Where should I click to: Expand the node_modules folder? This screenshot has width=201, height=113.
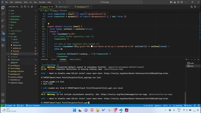[16, 31]
